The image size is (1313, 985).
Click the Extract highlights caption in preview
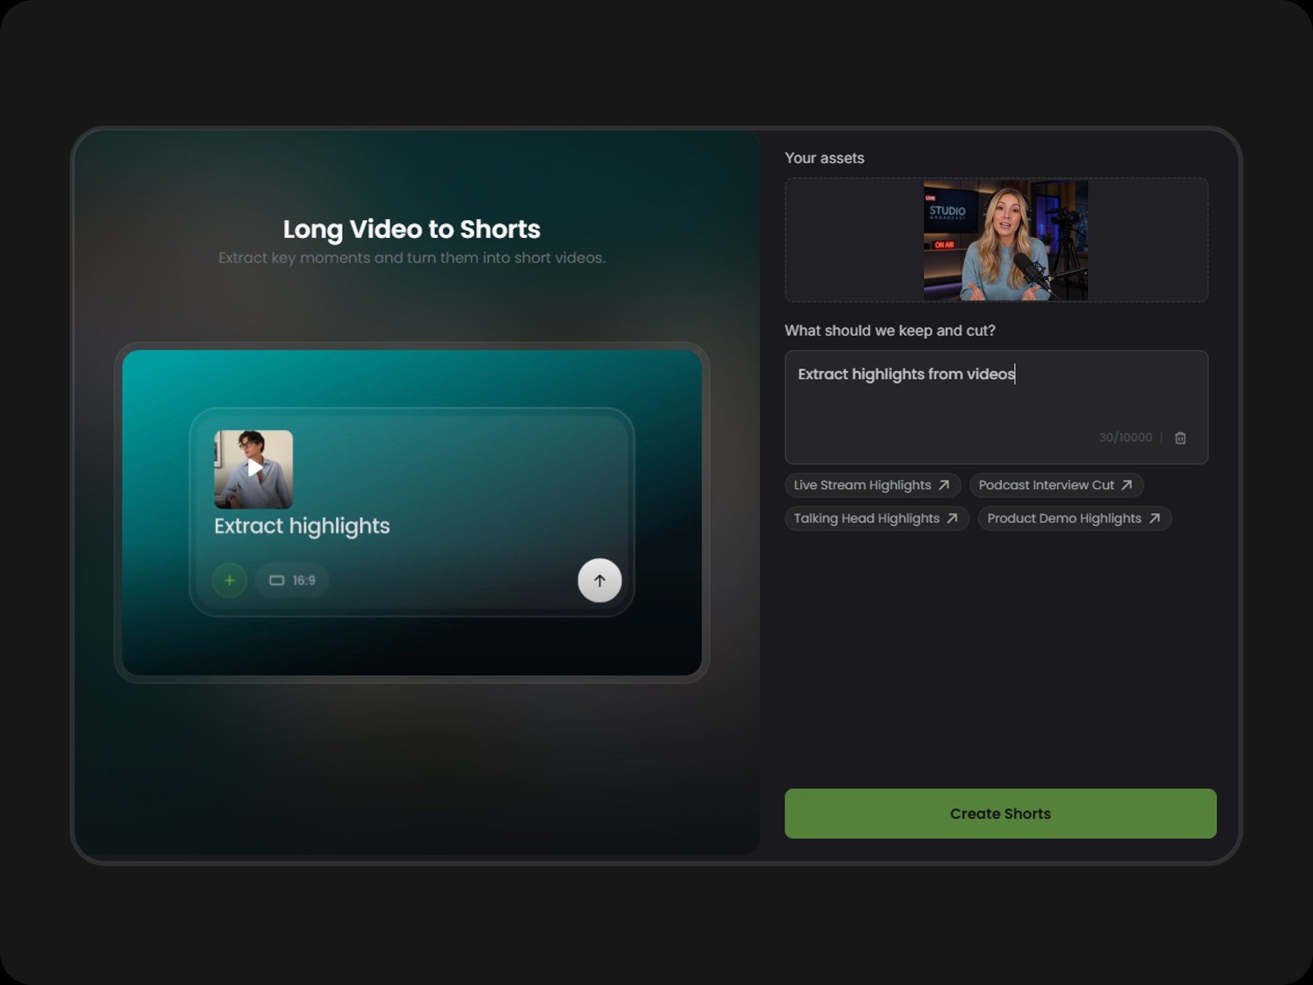302,526
